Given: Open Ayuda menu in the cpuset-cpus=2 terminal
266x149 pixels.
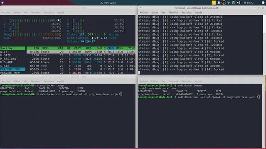Looking at the screenshot, I should click(x=61, y=82).
